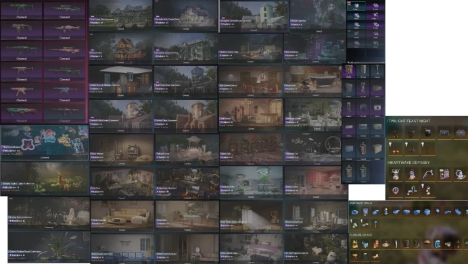Select the white pavilion on clouds card
Screen dimensions: 468x264
[187, 150]
